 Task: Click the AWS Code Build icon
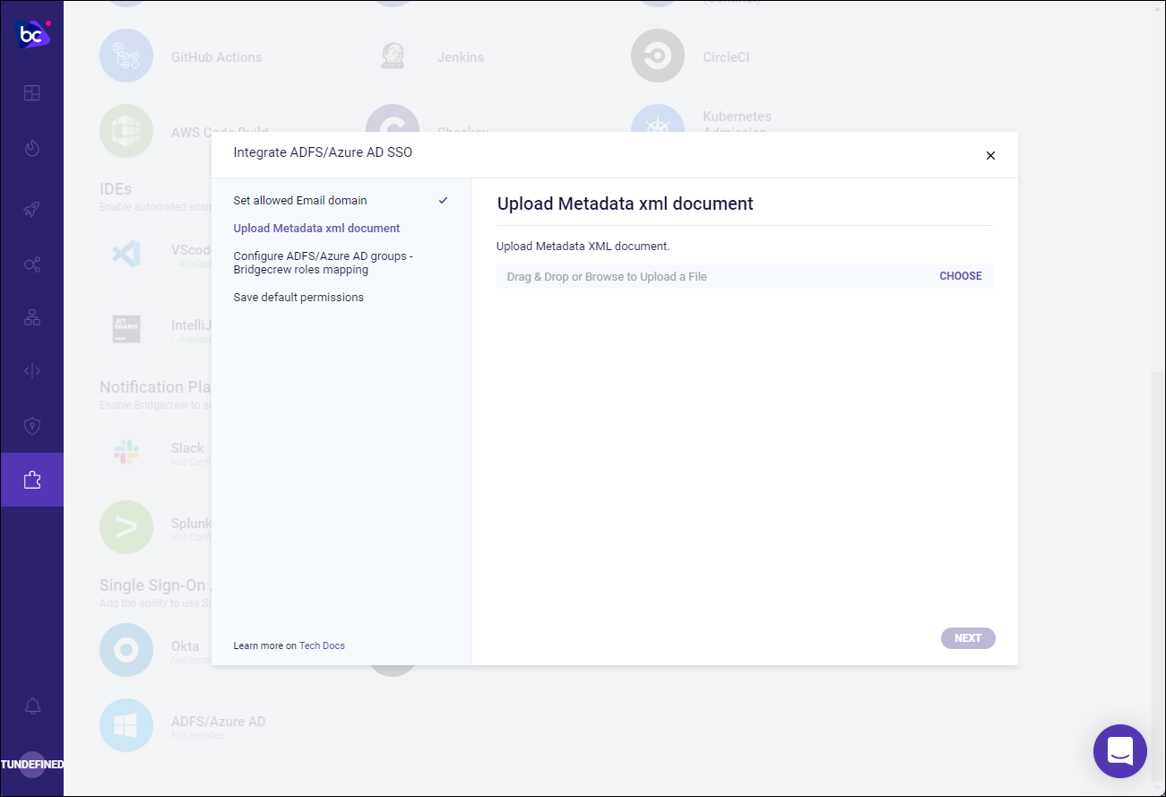[x=126, y=131]
